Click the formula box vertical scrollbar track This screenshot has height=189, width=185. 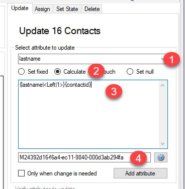(162, 114)
